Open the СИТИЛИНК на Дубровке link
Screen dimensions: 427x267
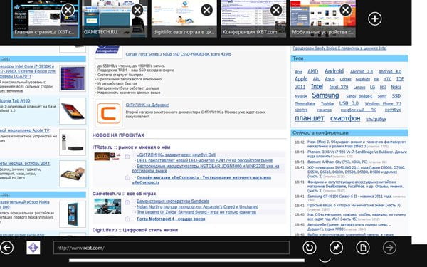(147, 105)
